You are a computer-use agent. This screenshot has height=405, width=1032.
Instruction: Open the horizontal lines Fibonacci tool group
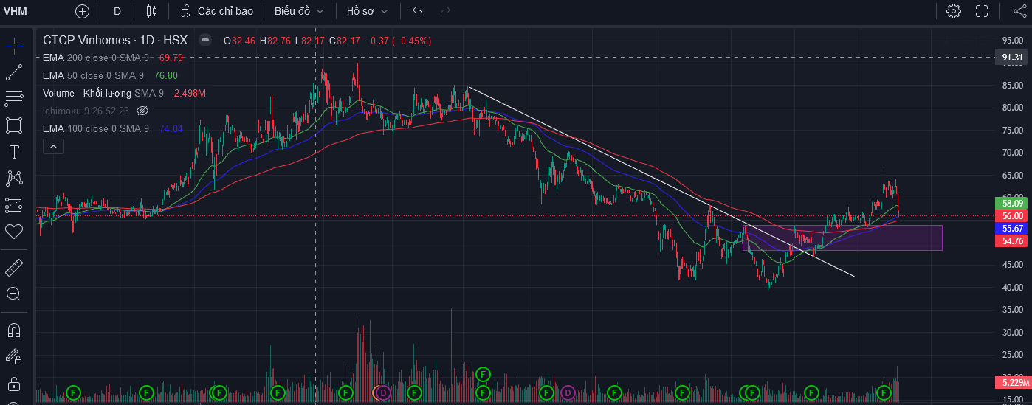[x=13, y=99]
